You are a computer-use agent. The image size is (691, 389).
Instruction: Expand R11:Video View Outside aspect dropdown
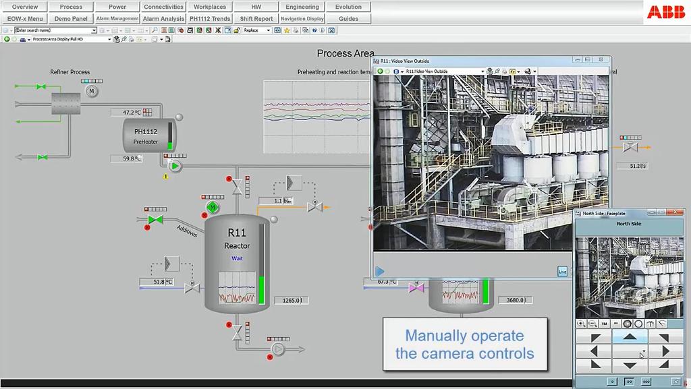click(482, 71)
